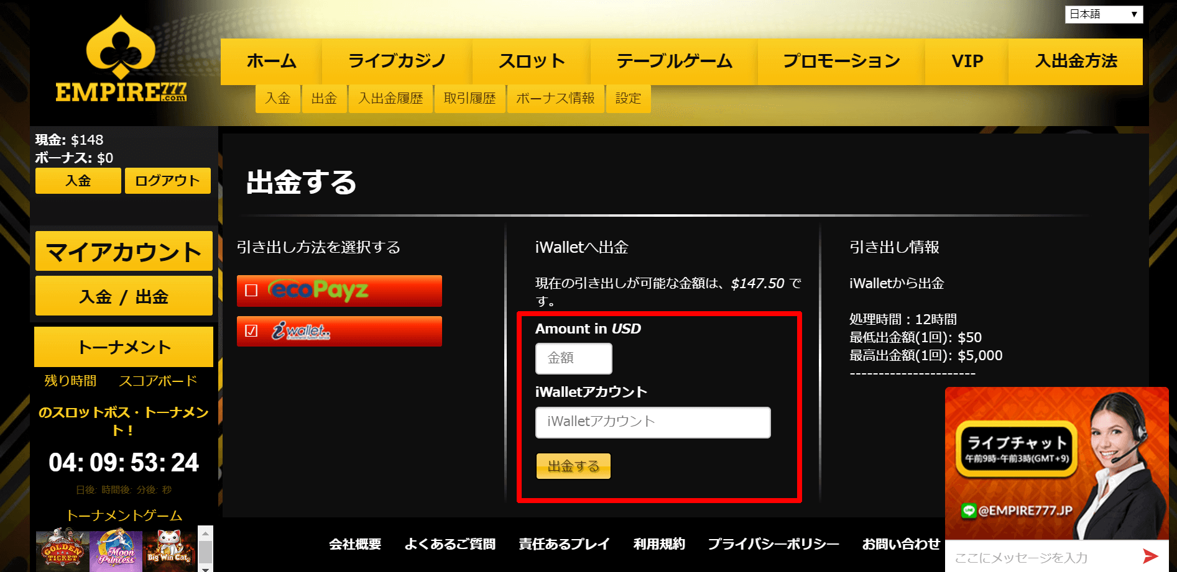Select the ecoPayz logo withdrawal option
Viewport: 1177px width, 572px height.
point(318,290)
